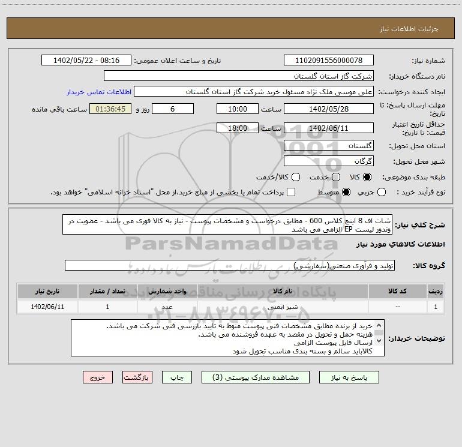This screenshot has width=462, height=447.
Task: Toggle the اسناد خزانه اسلامی payment checkbox
Action: [x=291, y=192]
